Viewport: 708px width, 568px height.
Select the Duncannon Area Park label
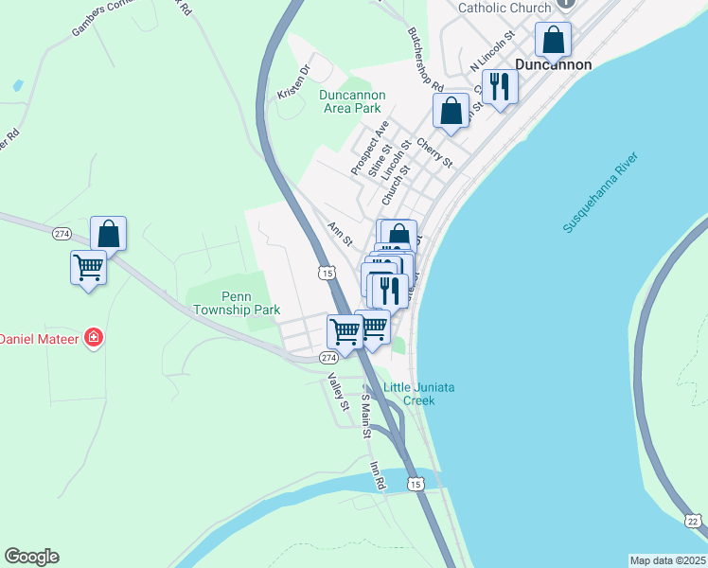coord(352,101)
